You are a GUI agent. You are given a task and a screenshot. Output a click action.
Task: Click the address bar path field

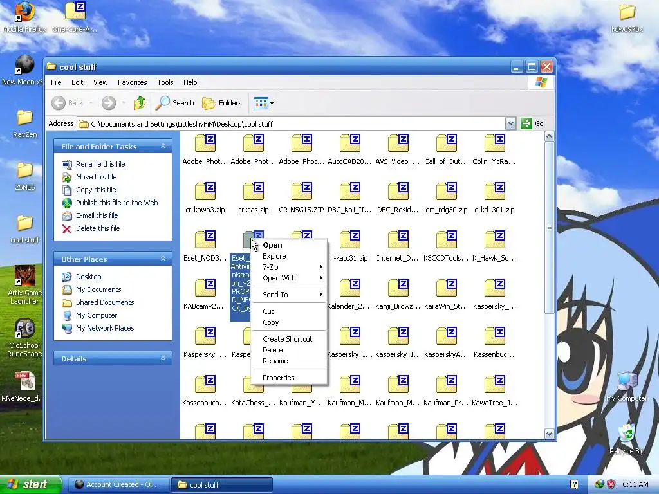[x=292, y=124]
